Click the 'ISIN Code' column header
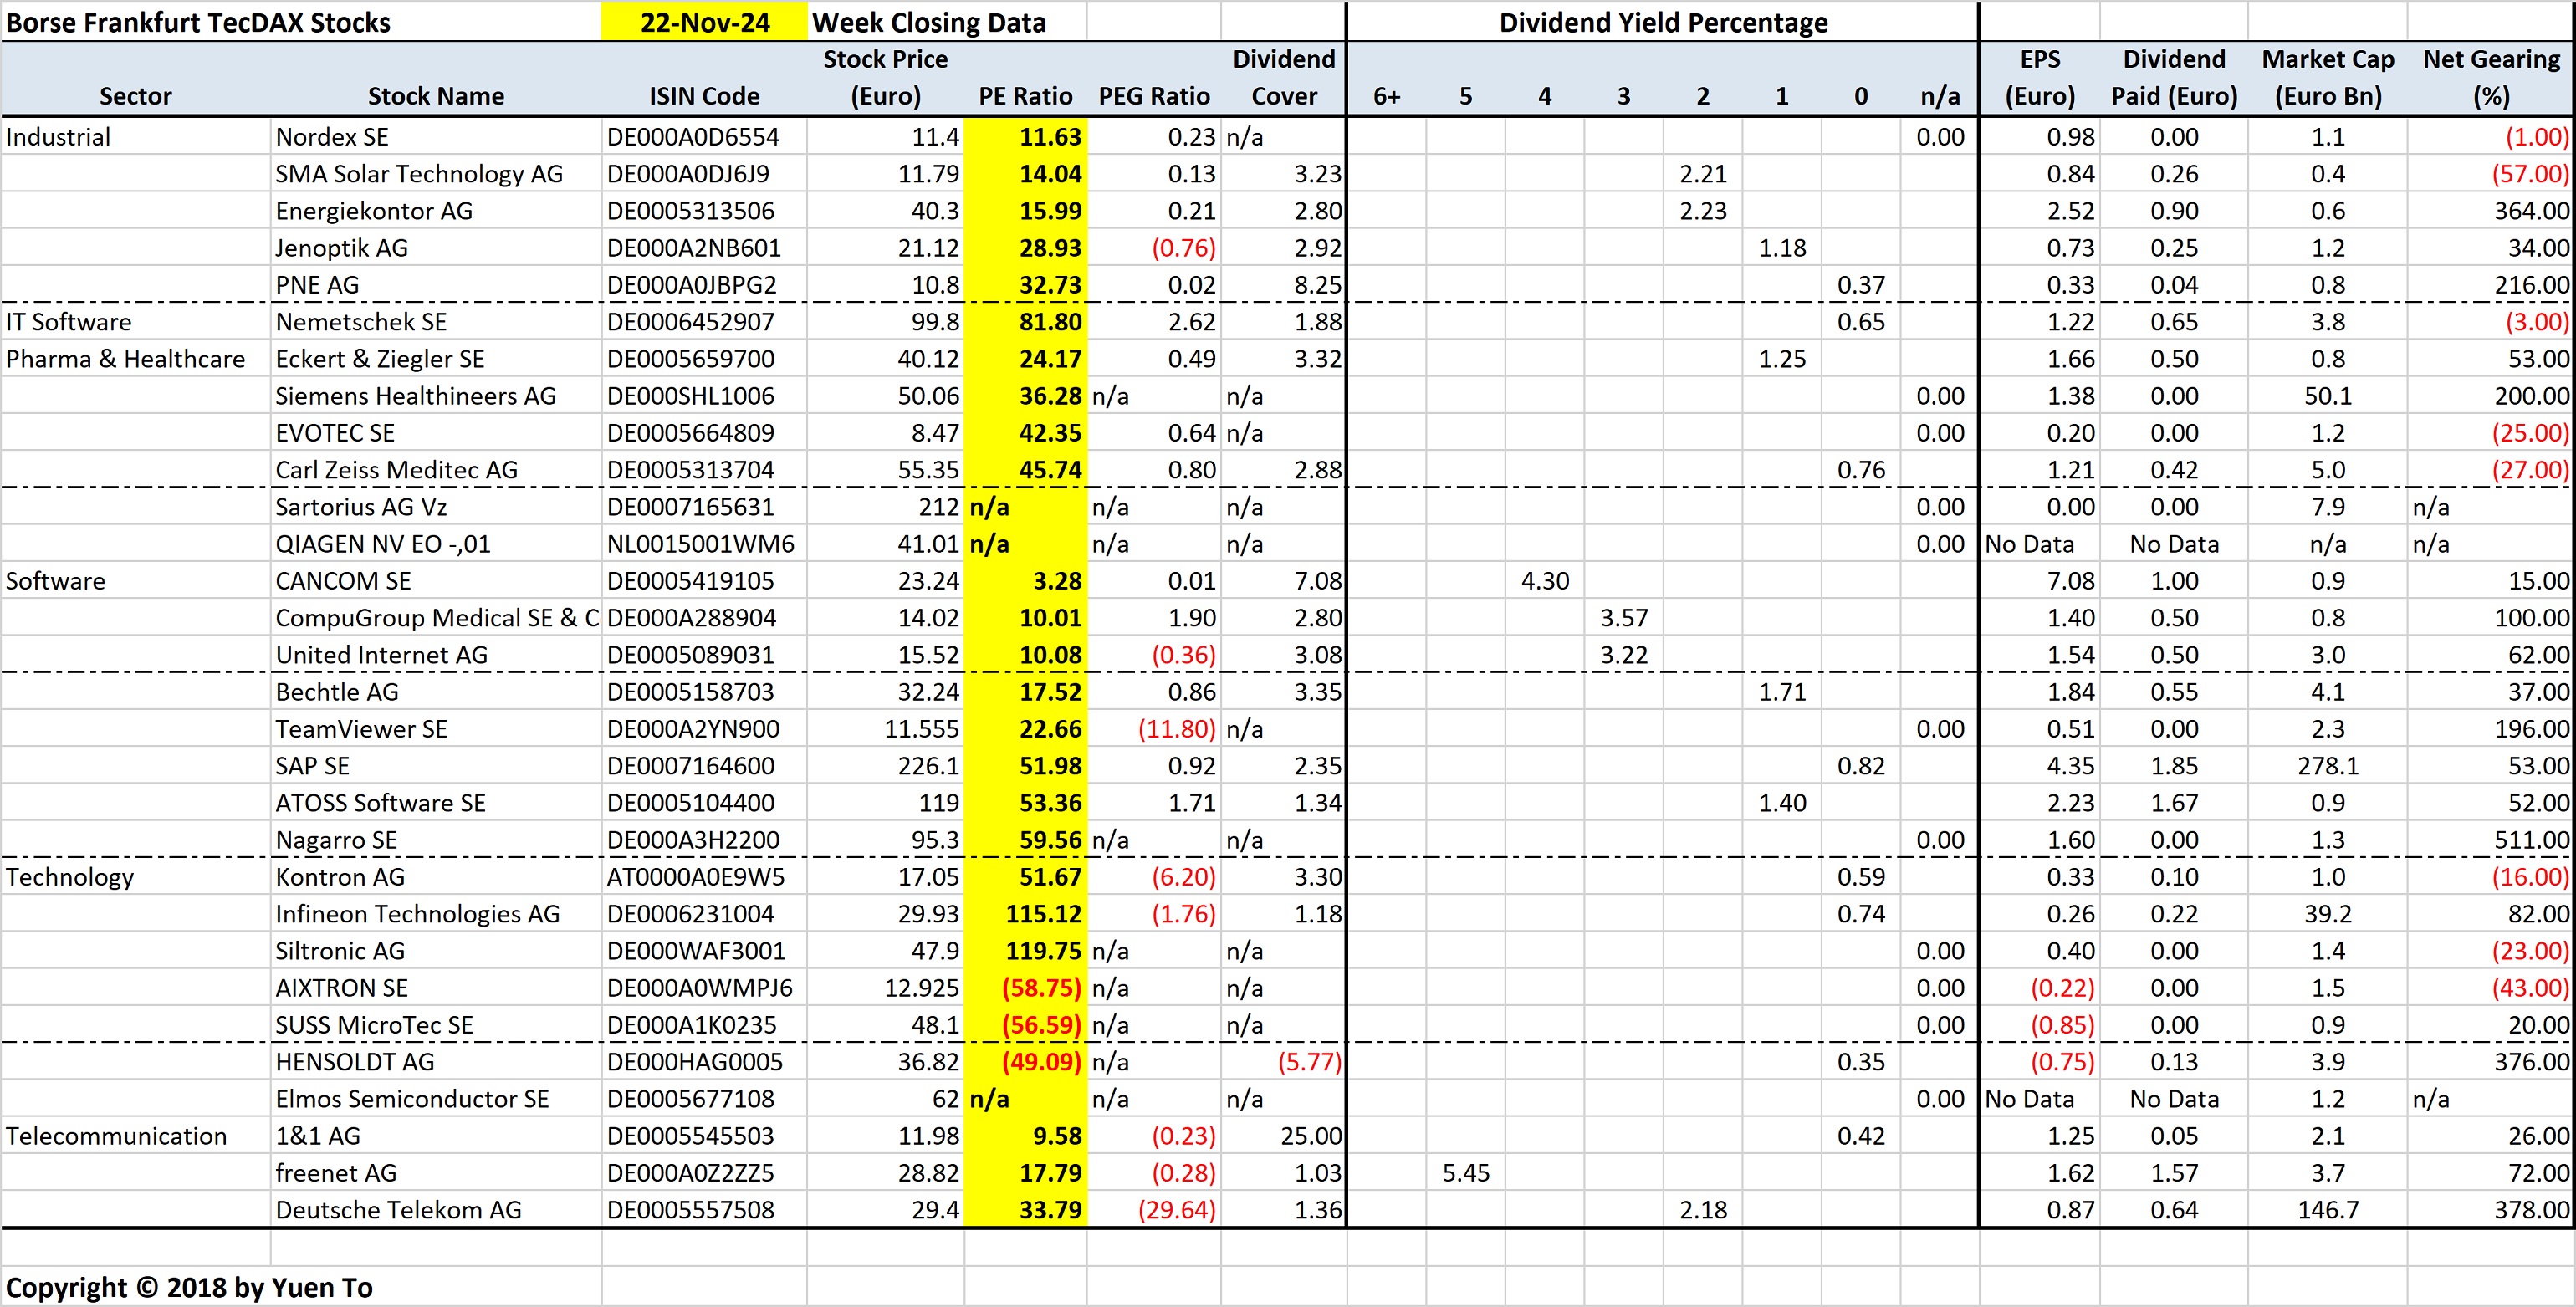Viewport: 2576px width, 1307px height. (x=704, y=96)
